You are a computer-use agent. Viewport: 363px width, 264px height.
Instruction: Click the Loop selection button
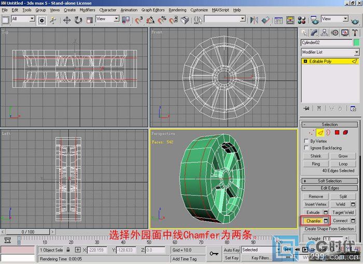[x=343, y=164]
